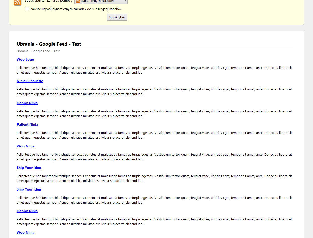
Task: Click the Subskrybuj button
Action: pyautogui.click(x=117, y=17)
